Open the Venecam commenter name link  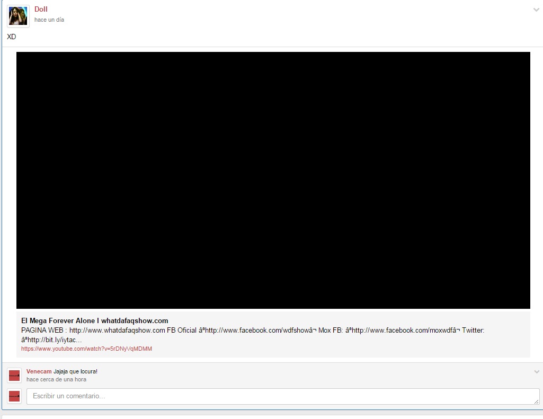[x=39, y=371]
